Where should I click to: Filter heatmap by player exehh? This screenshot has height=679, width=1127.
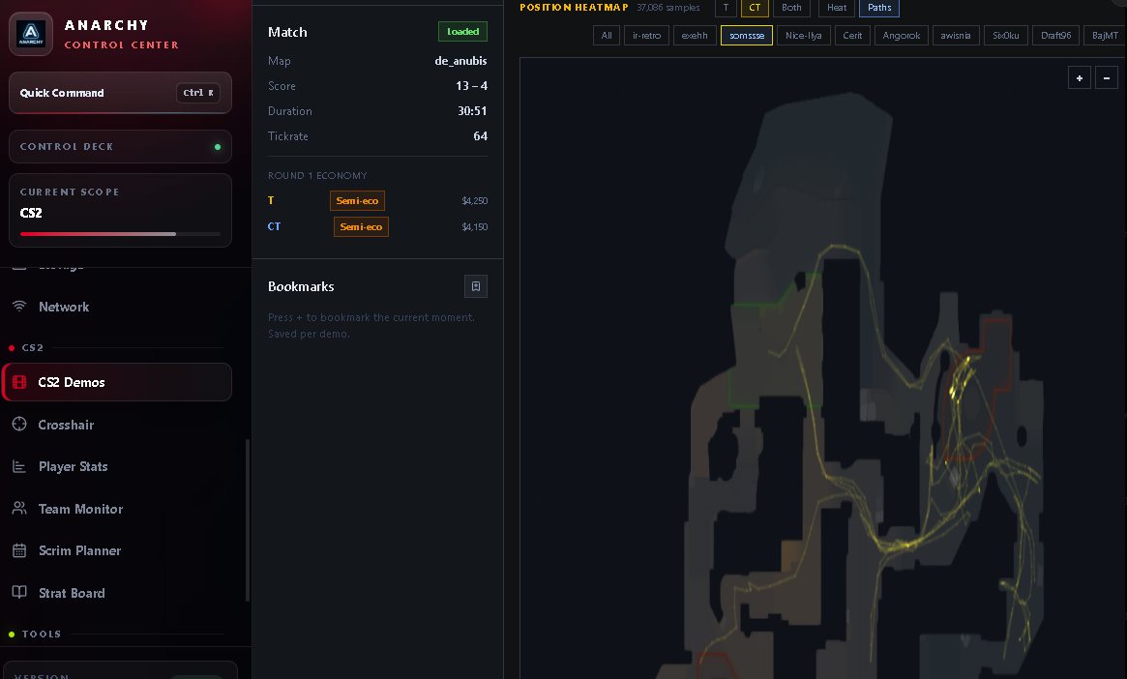pyautogui.click(x=695, y=35)
